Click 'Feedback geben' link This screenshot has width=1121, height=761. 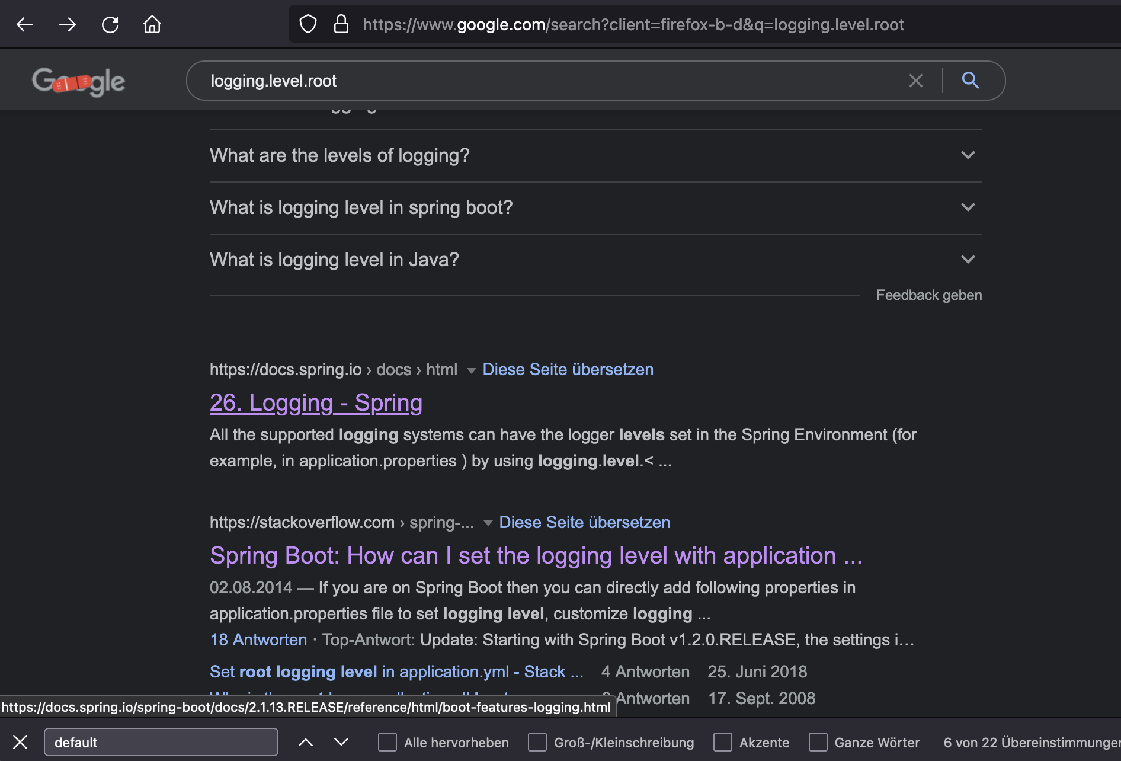[x=929, y=295]
